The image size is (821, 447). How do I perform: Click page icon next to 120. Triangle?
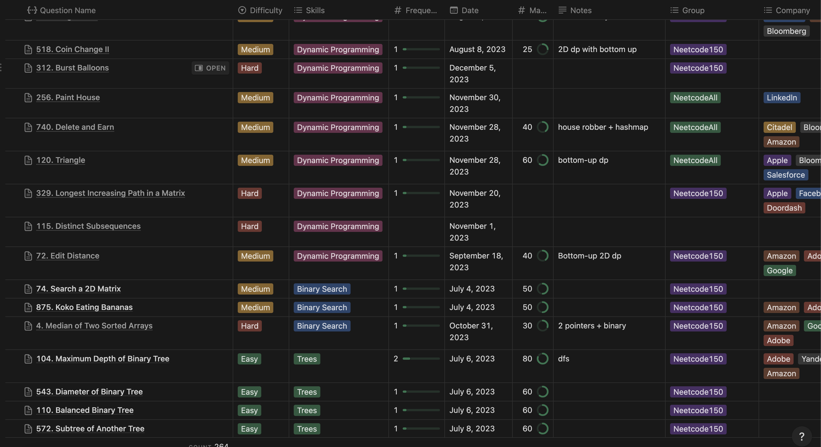28,160
